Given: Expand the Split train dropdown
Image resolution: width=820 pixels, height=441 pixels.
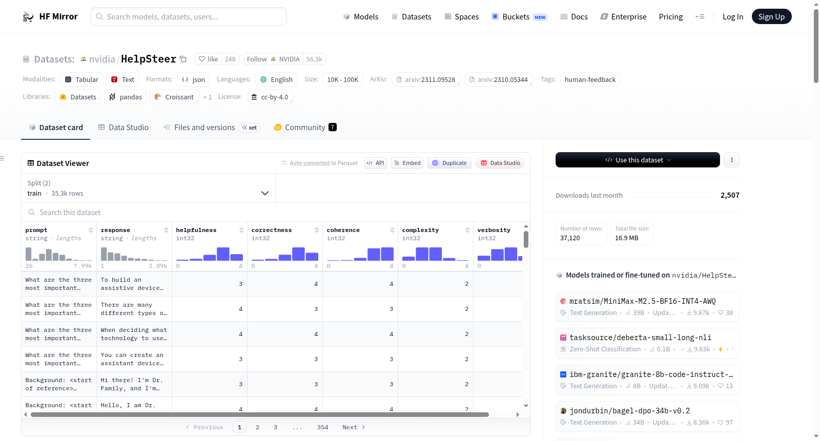Looking at the screenshot, I should click(x=148, y=188).
